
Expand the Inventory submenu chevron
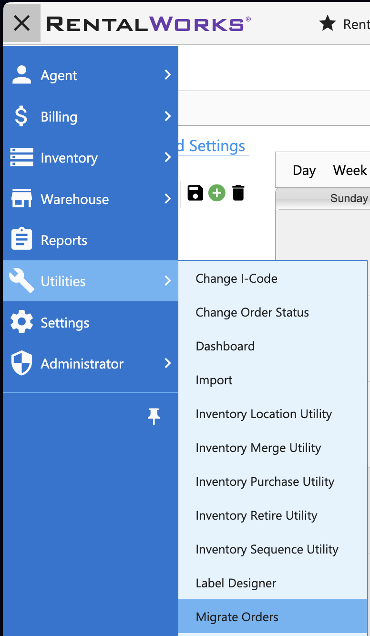[x=167, y=157]
